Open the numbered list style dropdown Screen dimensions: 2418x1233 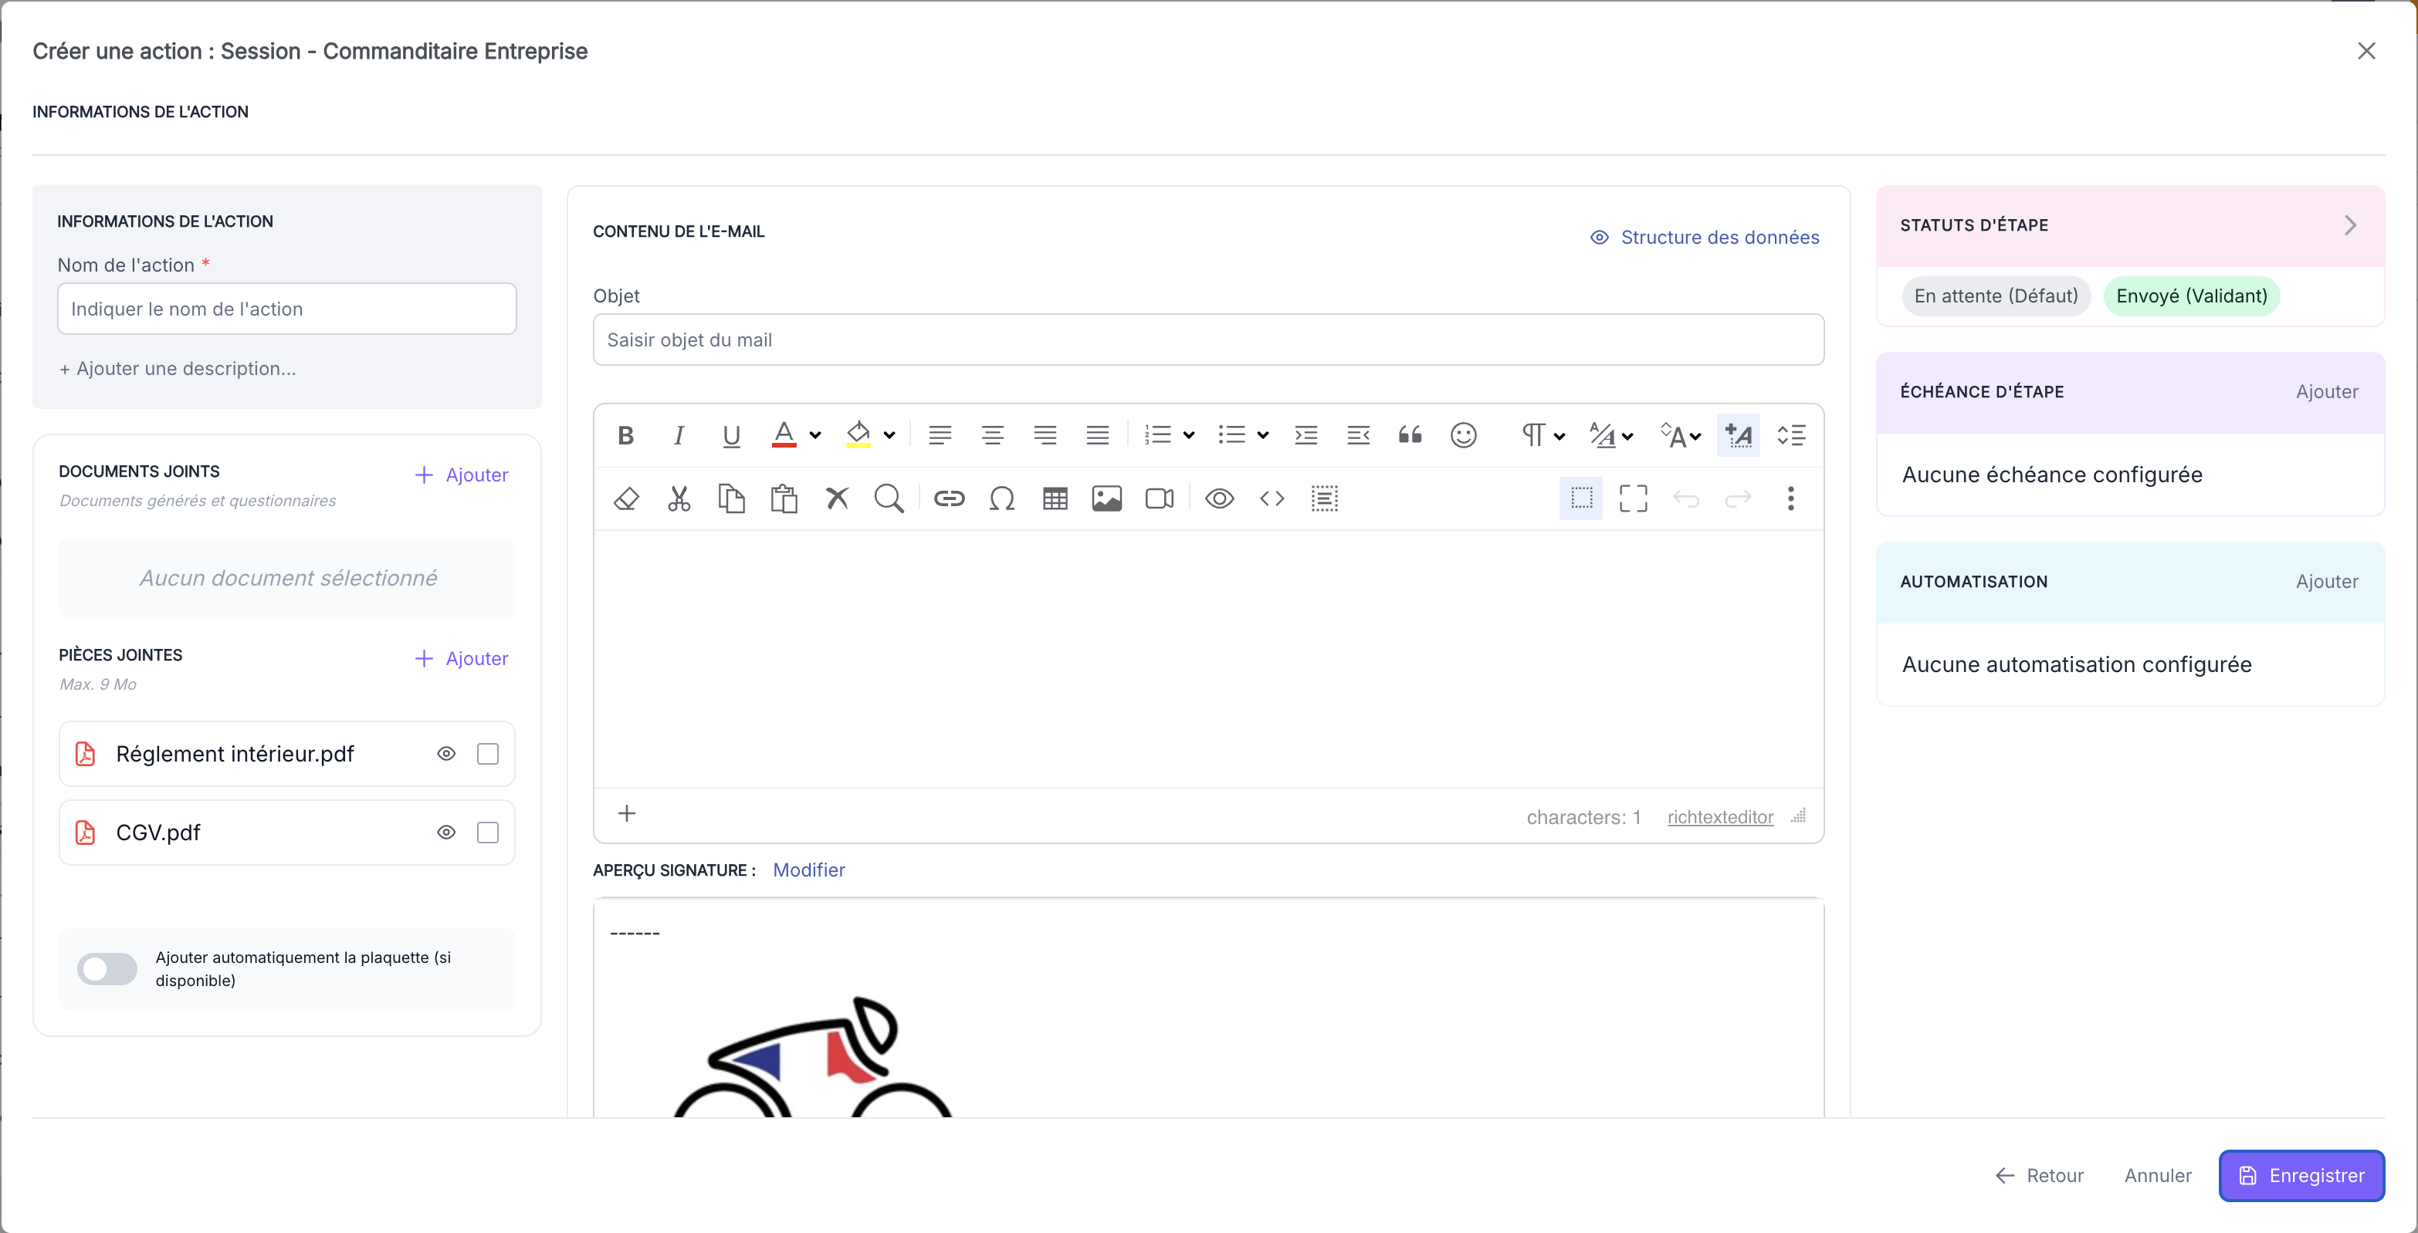click(1188, 435)
